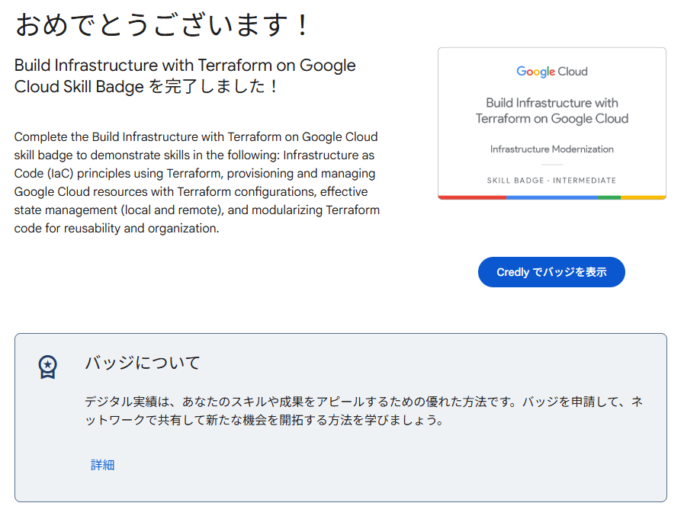Screen dimensions: 684x519
Task: Click the description paragraph starting 'Complete the Build'
Action: pos(197,182)
